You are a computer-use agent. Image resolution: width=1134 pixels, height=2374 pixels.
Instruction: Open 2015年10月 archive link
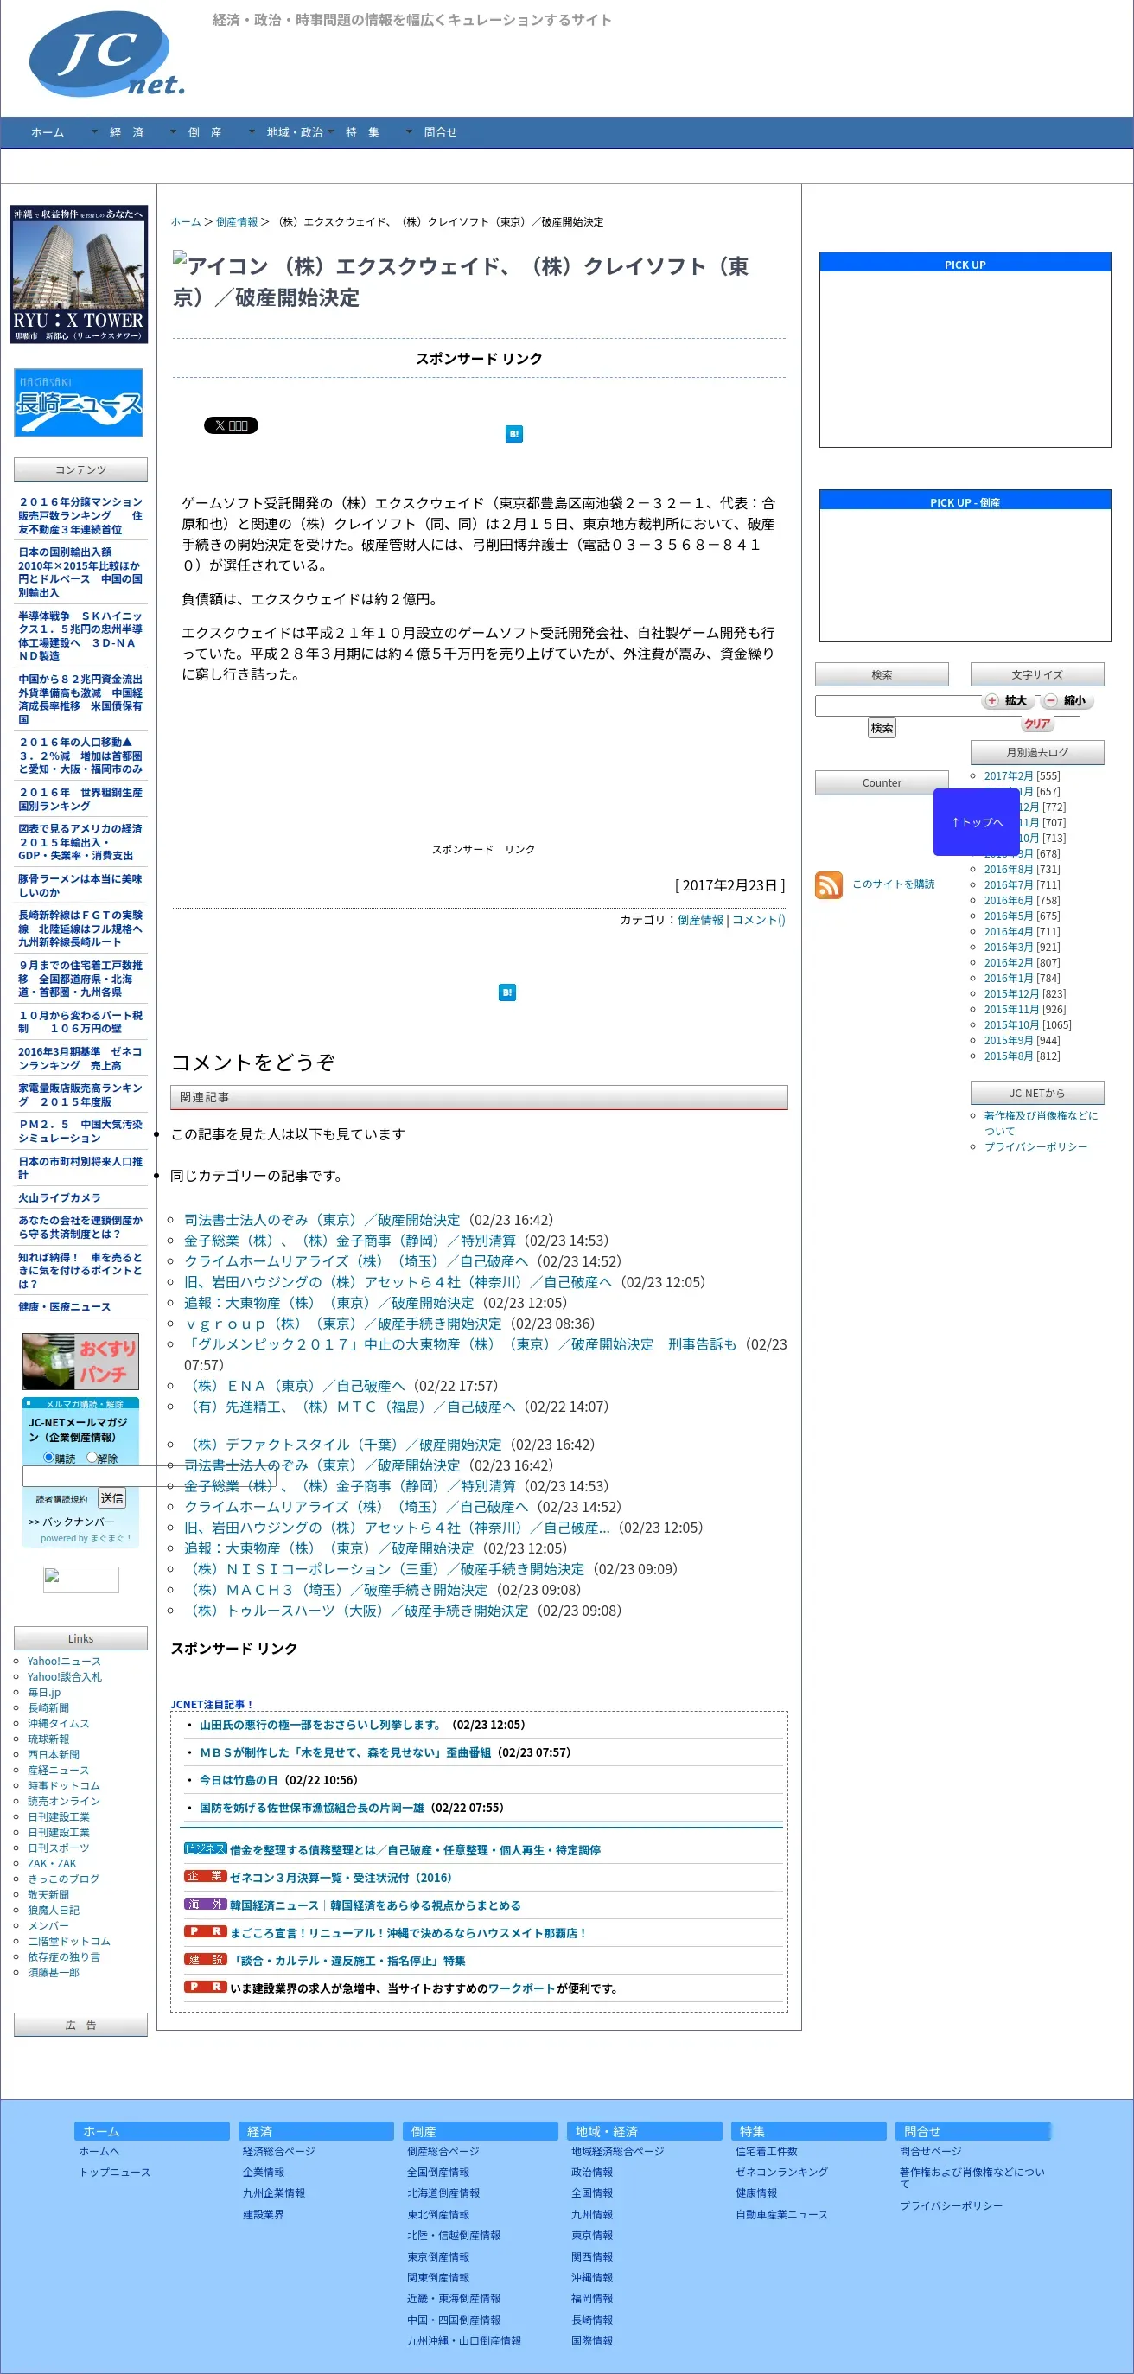[1011, 1024]
